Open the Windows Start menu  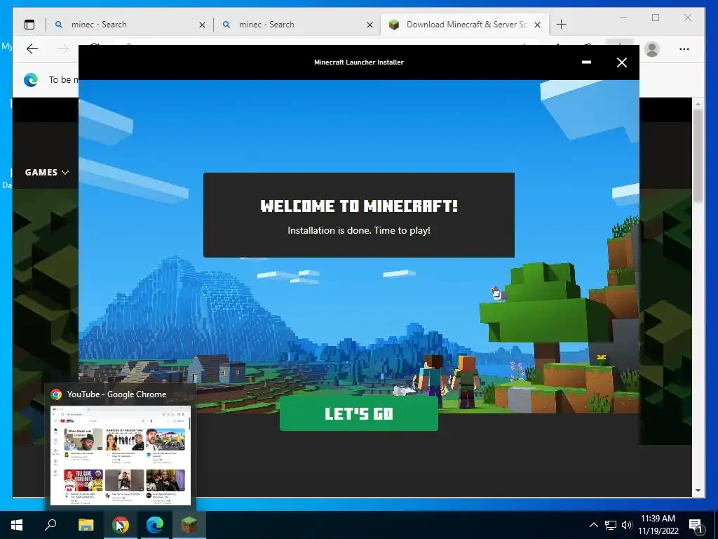tap(17, 525)
